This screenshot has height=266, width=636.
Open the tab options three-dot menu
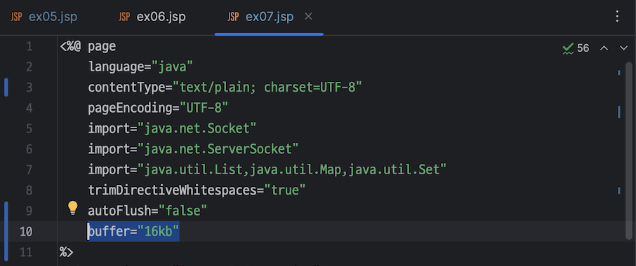click(x=617, y=17)
